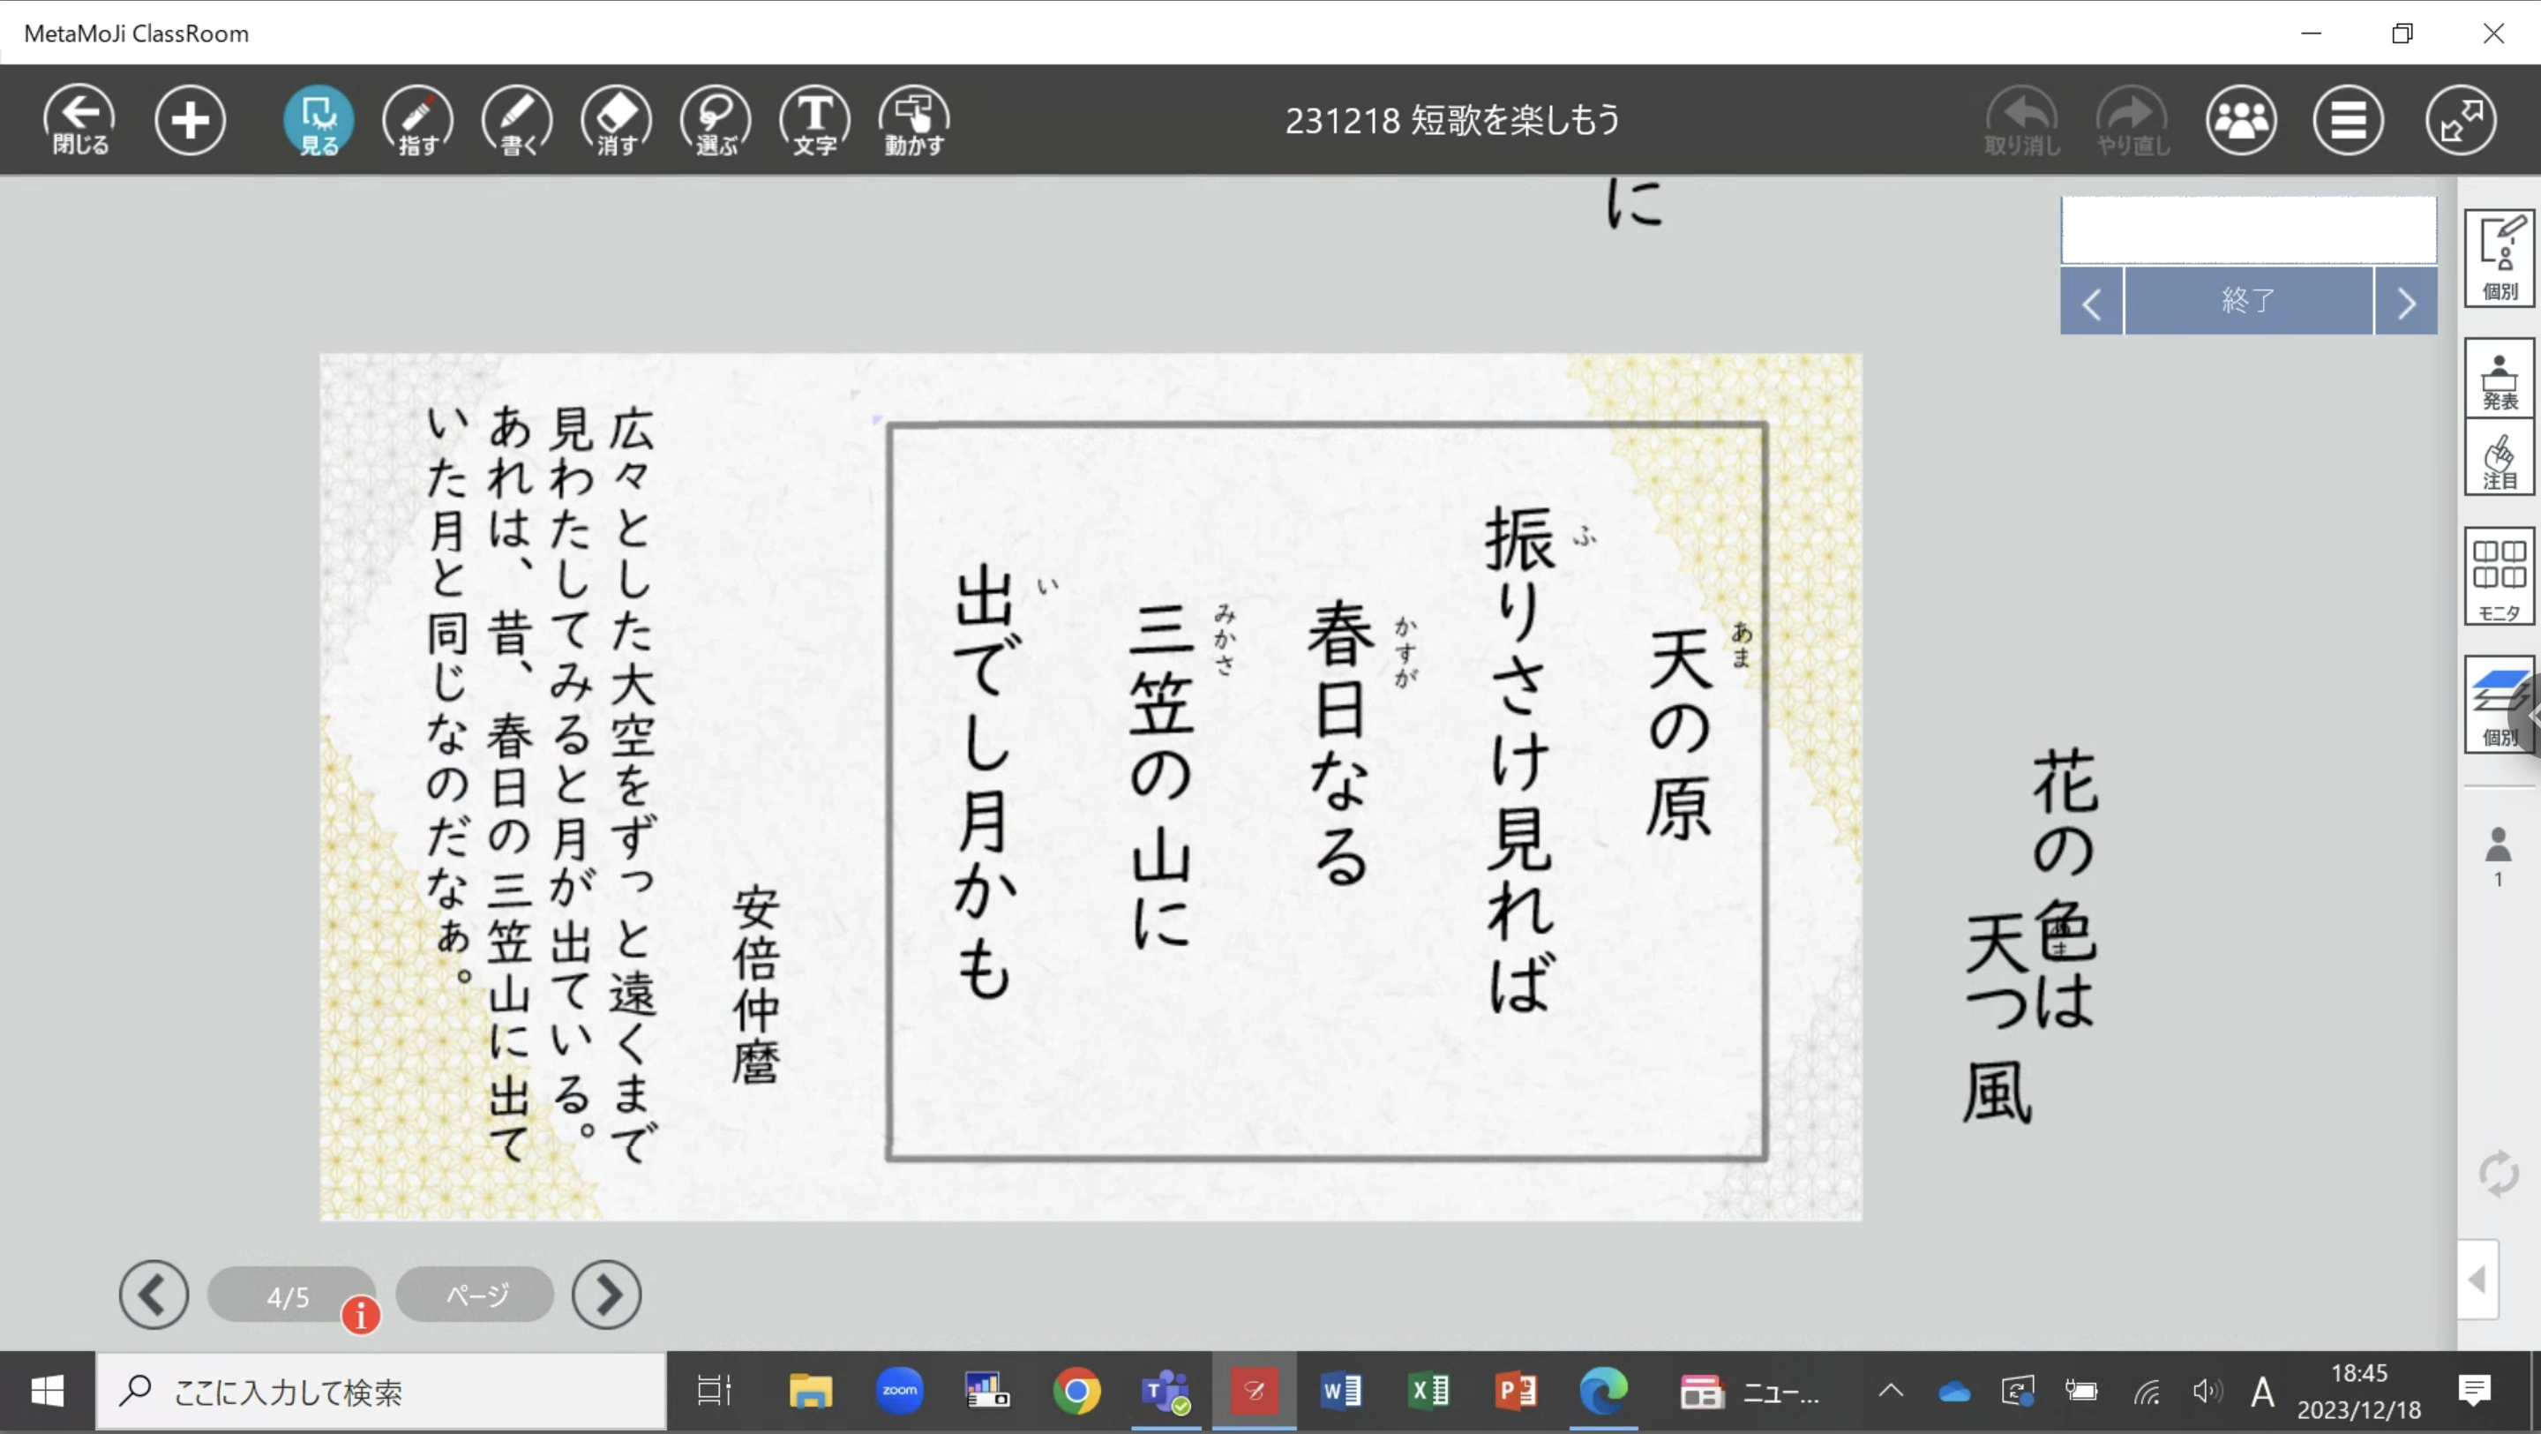Toggle the 見る view mode
Image resolution: width=2541 pixels, height=1434 pixels.
319,120
